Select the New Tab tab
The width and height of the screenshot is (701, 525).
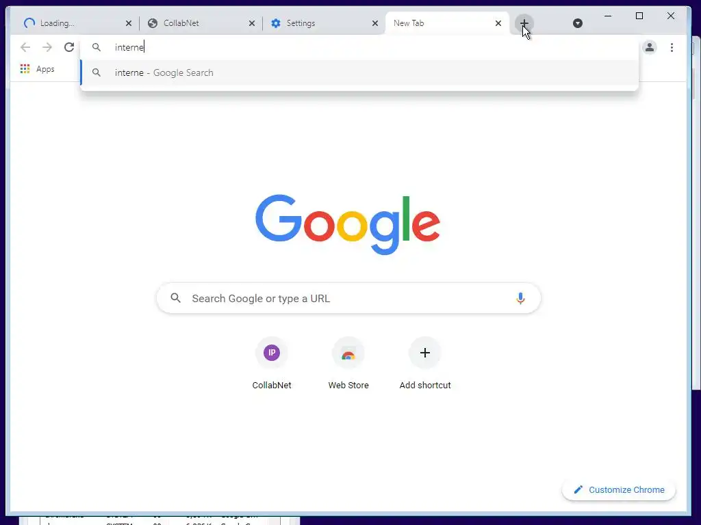[x=447, y=23]
